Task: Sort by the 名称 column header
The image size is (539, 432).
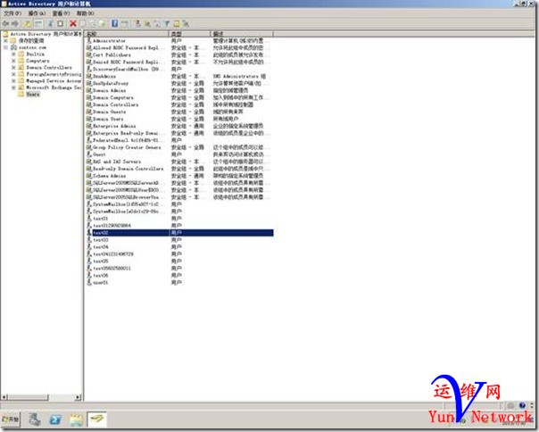Action: (127, 34)
